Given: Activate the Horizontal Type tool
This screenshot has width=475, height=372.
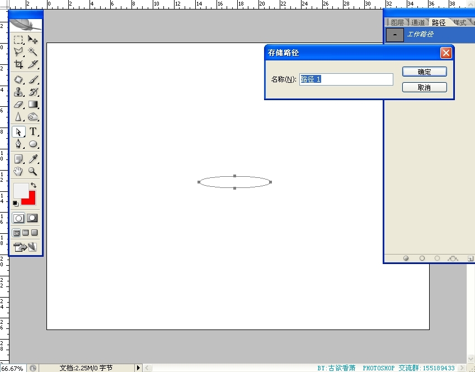Looking at the screenshot, I should [x=33, y=132].
